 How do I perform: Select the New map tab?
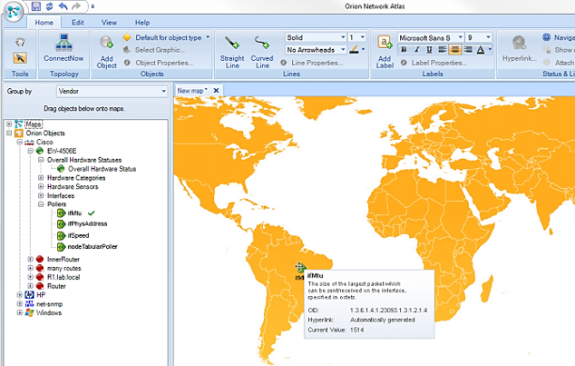191,90
